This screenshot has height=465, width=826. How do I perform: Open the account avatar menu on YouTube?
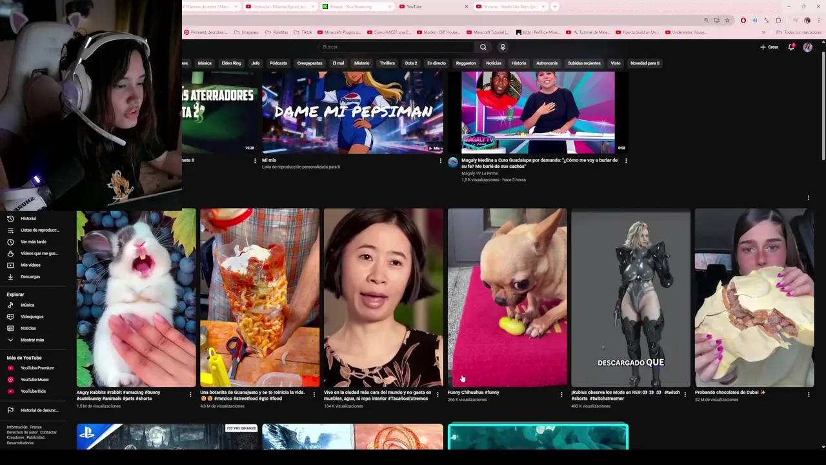click(x=807, y=47)
